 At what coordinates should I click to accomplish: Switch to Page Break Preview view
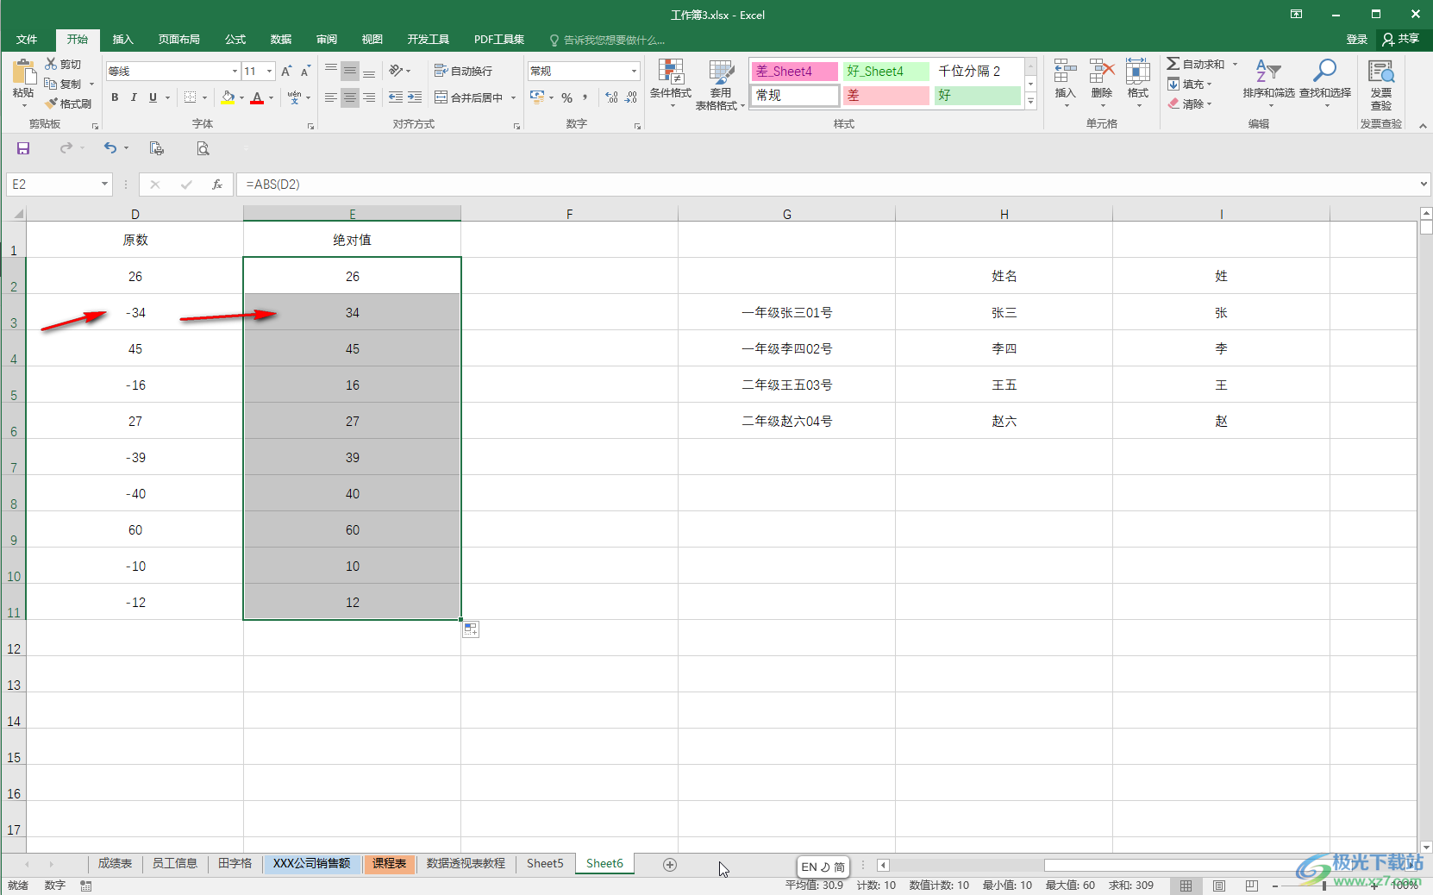(x=1252, y=886)
